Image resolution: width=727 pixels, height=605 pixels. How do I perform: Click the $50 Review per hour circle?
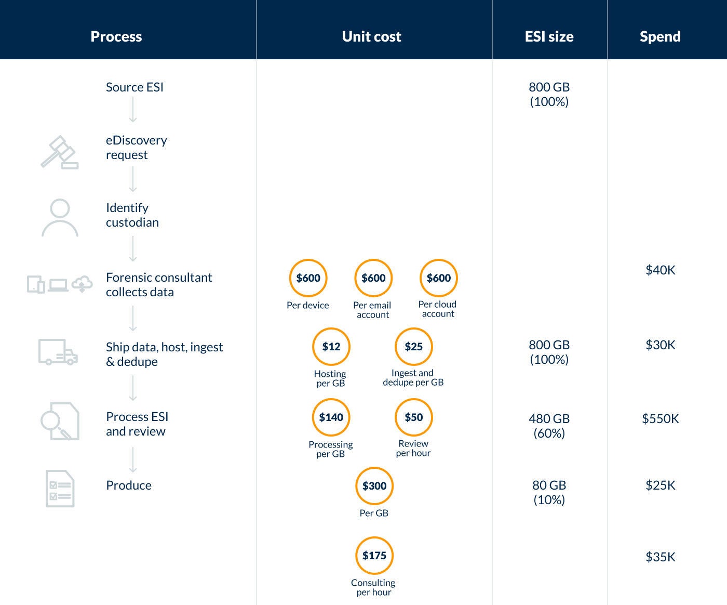pyautogui.click(x=413, y=417)
